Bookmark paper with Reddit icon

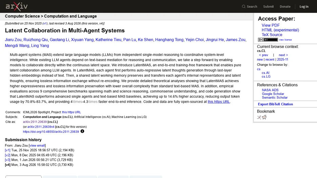(x=264, y=117)
